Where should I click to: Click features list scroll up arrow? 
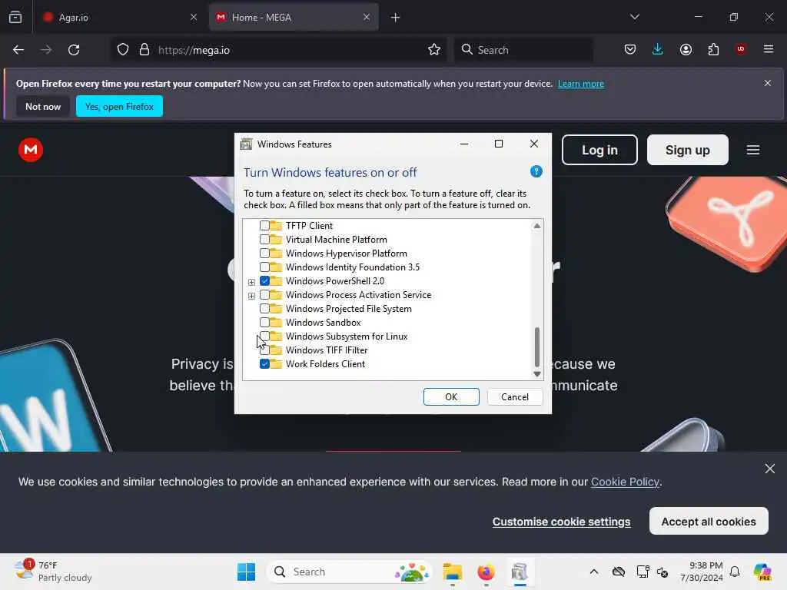(x=537, y=226)
